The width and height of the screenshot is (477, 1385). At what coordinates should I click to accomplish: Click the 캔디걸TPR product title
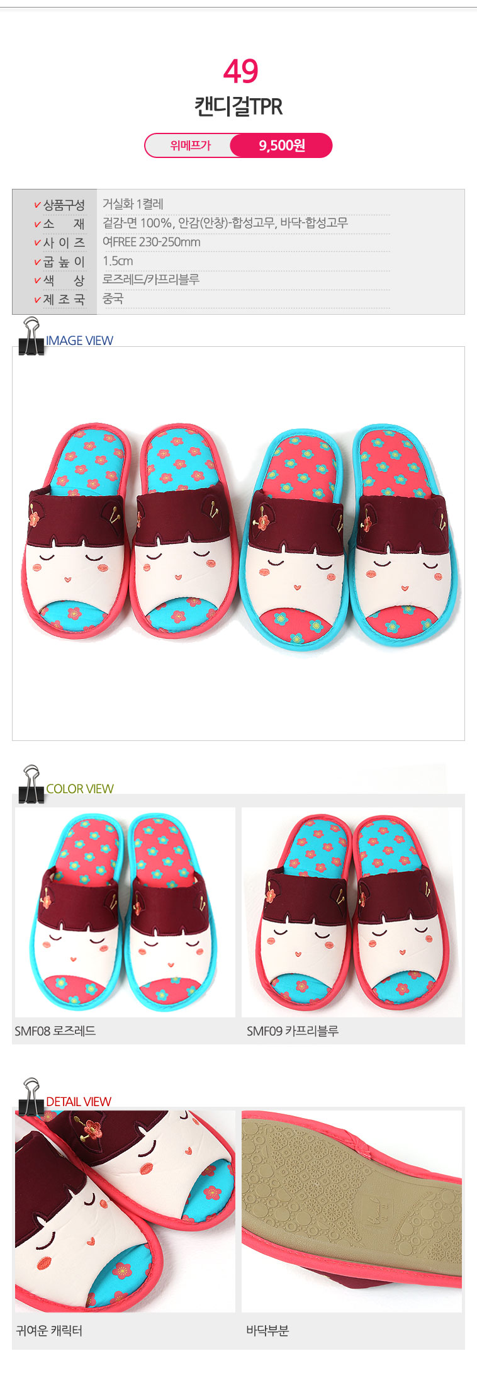pos(239,106)
